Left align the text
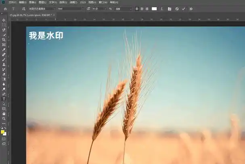 [137, 9]
